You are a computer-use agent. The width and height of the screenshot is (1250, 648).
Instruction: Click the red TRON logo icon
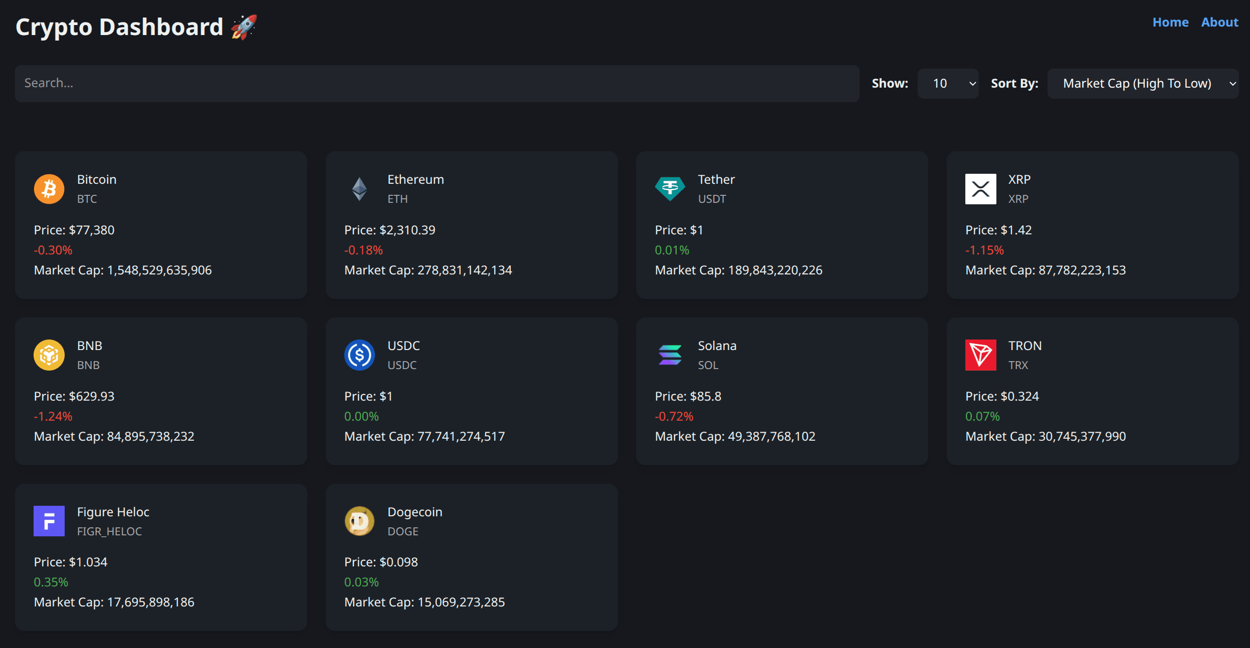click(x=980, y=355)
